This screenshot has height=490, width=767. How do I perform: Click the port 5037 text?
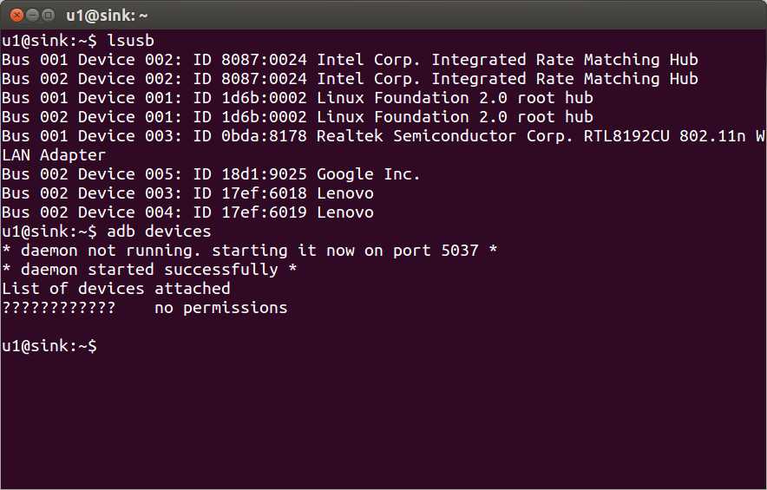pyautogui.click(x=436, y=251)
